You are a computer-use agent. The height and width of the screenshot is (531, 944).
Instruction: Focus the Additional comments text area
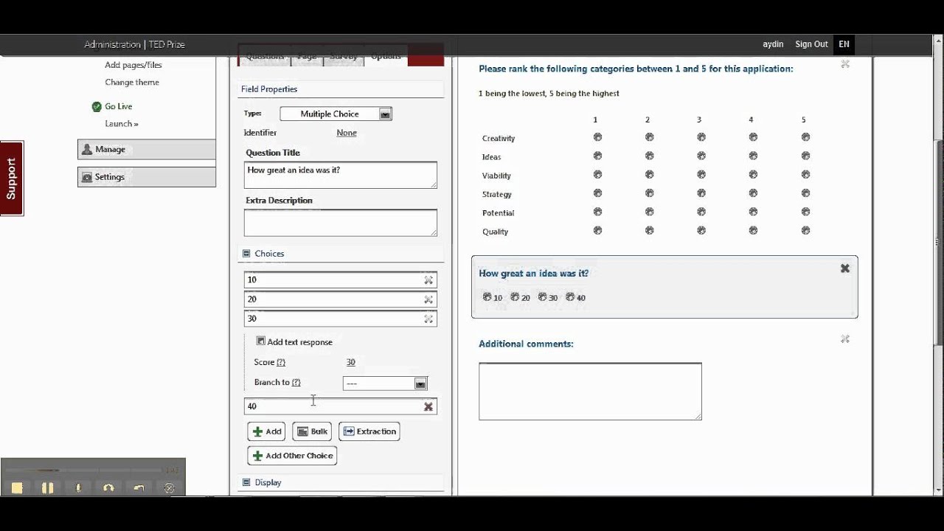590,391
